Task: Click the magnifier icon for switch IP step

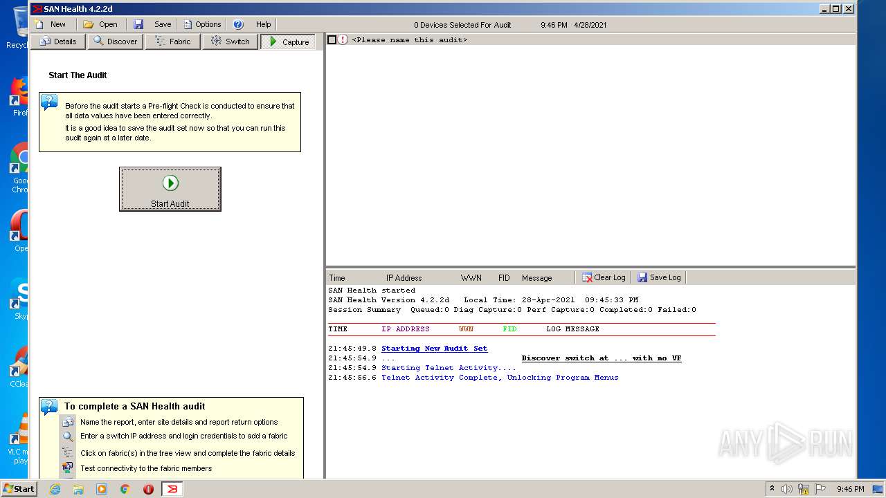Action: pyautogui.click(x=67, y=436)
